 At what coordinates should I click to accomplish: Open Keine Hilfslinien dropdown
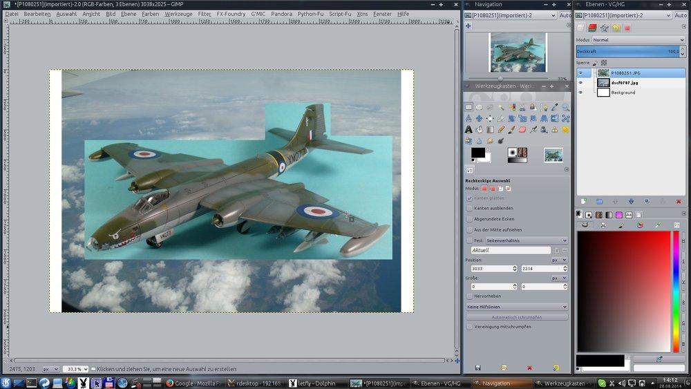click(517, 307)
